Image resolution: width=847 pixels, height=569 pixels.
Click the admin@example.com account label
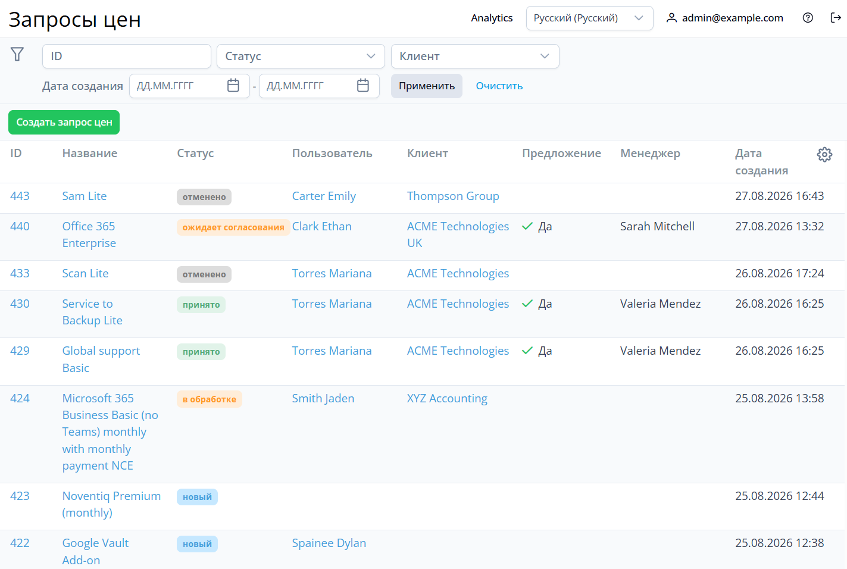tap(732, 18)
